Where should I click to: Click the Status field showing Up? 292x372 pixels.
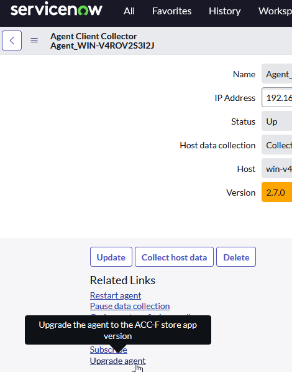click(x=276, y=121)
